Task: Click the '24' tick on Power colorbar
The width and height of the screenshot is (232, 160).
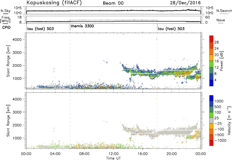Action: [x=216, y=49]
